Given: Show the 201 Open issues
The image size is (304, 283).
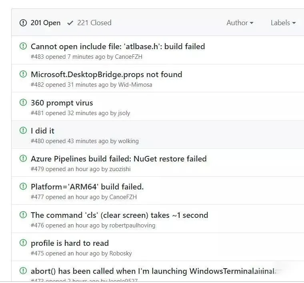Looking at the screenshot, I should click(x=40, y=23).
